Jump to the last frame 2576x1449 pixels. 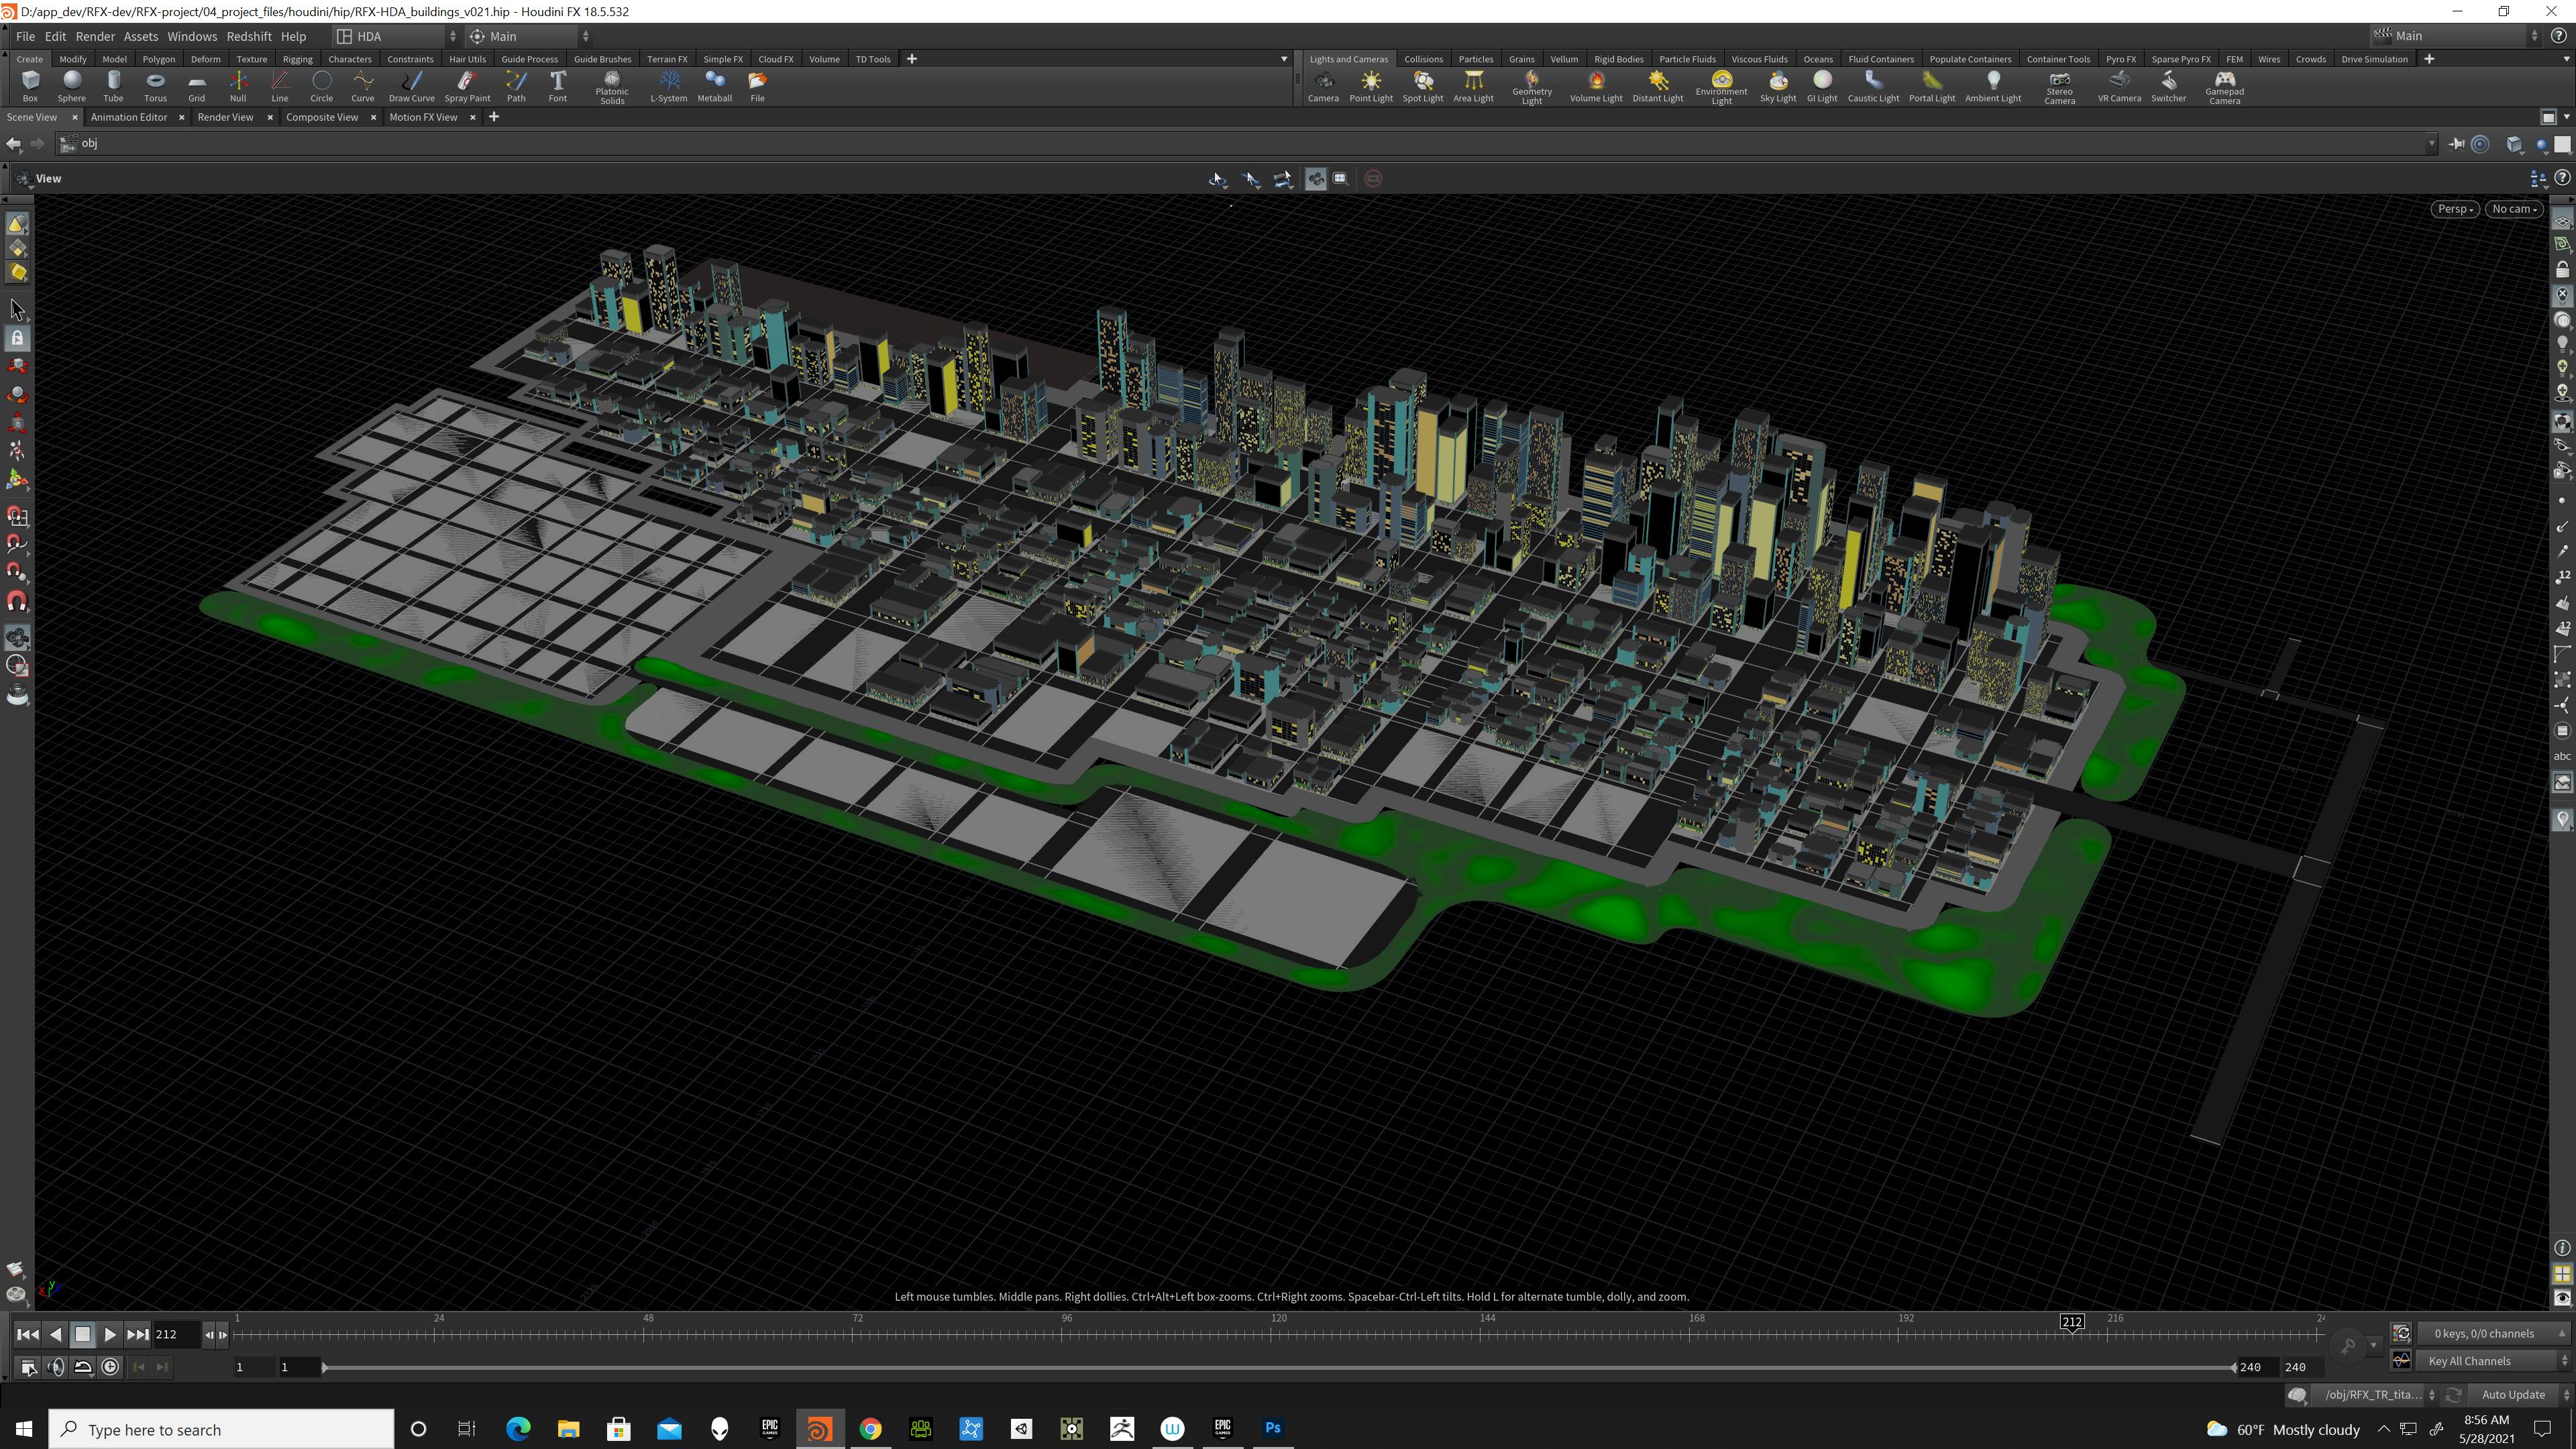pyautogui.click(x=138, y=1334)
